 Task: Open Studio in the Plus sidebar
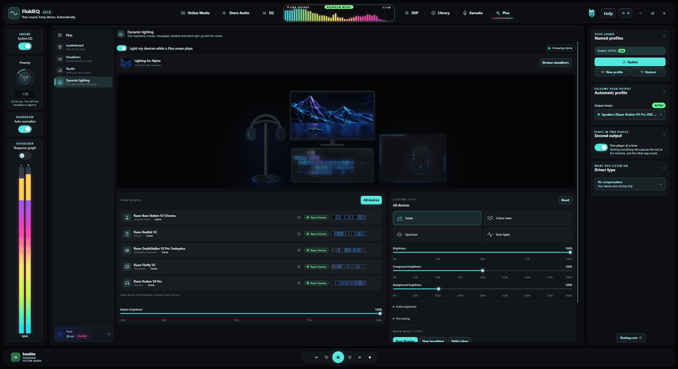pyautogui.click(x=83, y=70)
